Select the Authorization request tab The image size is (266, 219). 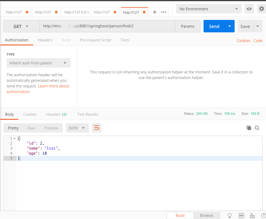coord(17,40)
